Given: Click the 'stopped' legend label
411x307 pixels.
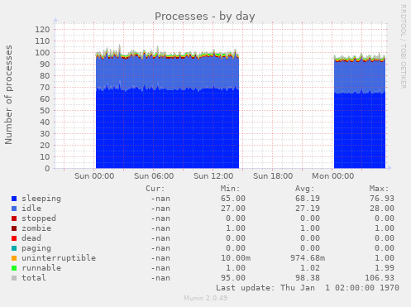Looking at the screenshot, I should (x=39, y=218).
